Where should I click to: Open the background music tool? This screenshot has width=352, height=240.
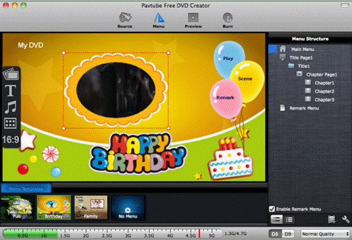pyautogui.click(x=11, y=107)
